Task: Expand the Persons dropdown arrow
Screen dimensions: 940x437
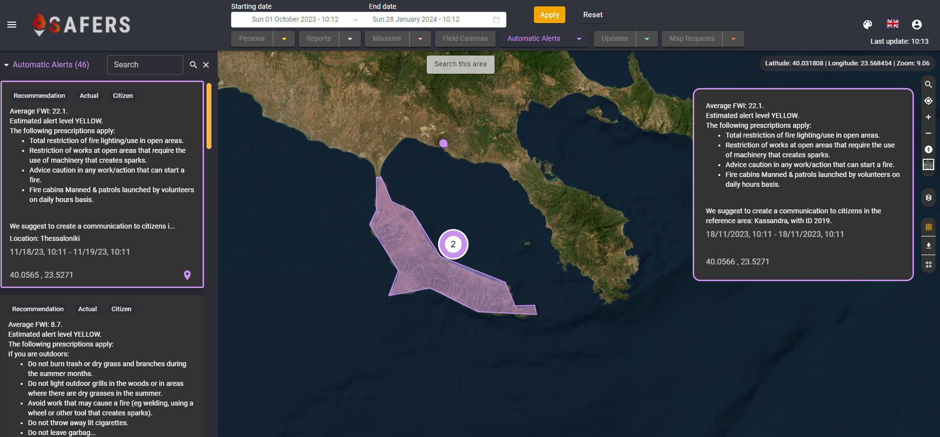Action: [284, 38]
